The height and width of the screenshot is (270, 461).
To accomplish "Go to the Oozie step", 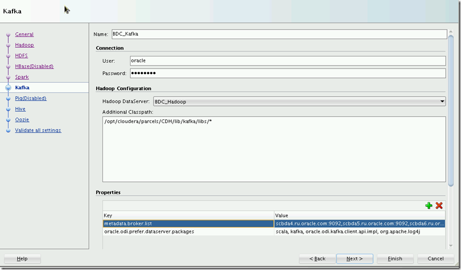I will tap(22, 119).
